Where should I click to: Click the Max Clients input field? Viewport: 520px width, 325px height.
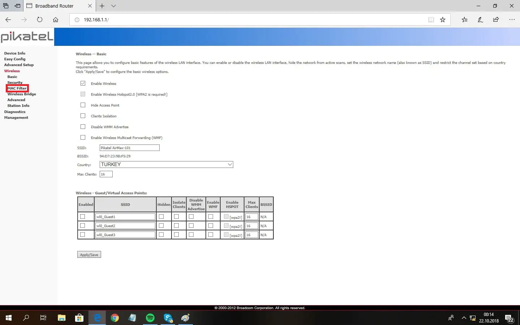click(x=106, y=174)
